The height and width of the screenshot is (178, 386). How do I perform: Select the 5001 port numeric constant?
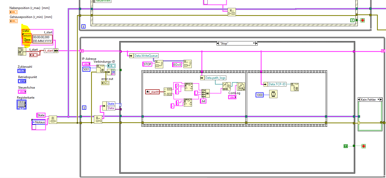[x=86, y=69]
